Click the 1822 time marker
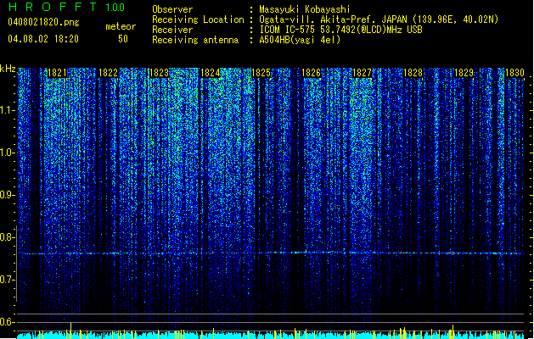The image size is (534, 339). [108, 73]
